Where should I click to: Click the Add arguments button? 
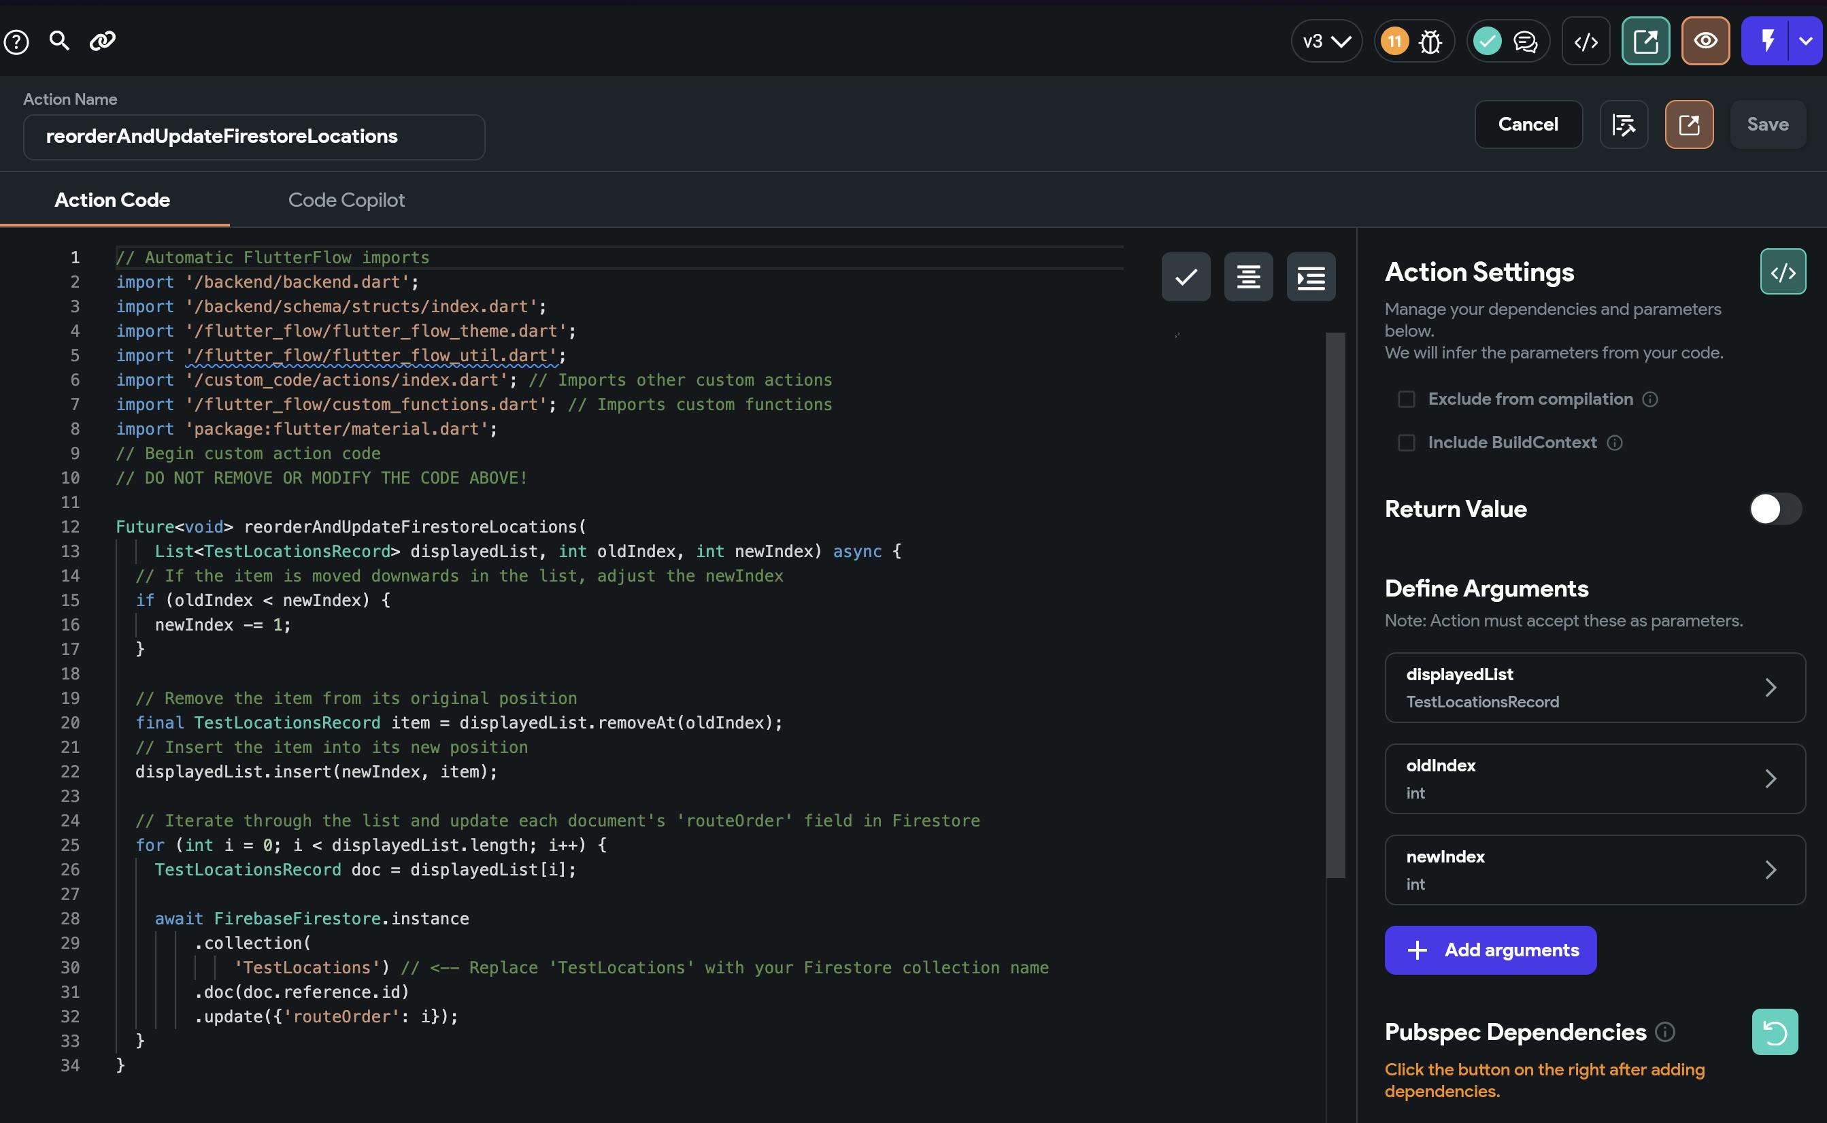pyautogui.click(x=1490, y=950)
